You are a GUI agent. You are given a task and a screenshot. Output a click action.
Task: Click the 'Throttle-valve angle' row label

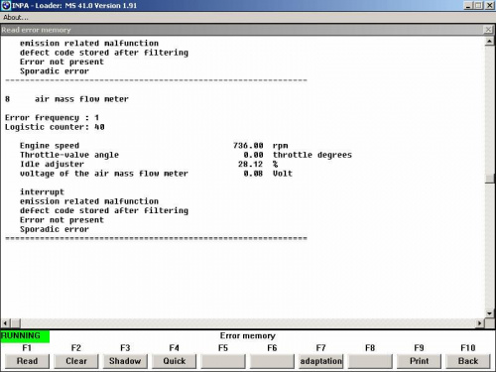pyautogui.click(x=69, y=155)
